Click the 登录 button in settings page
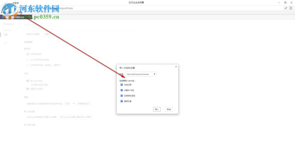The width and height of the screenshot is (295, 159). click(x=47, y=34)
